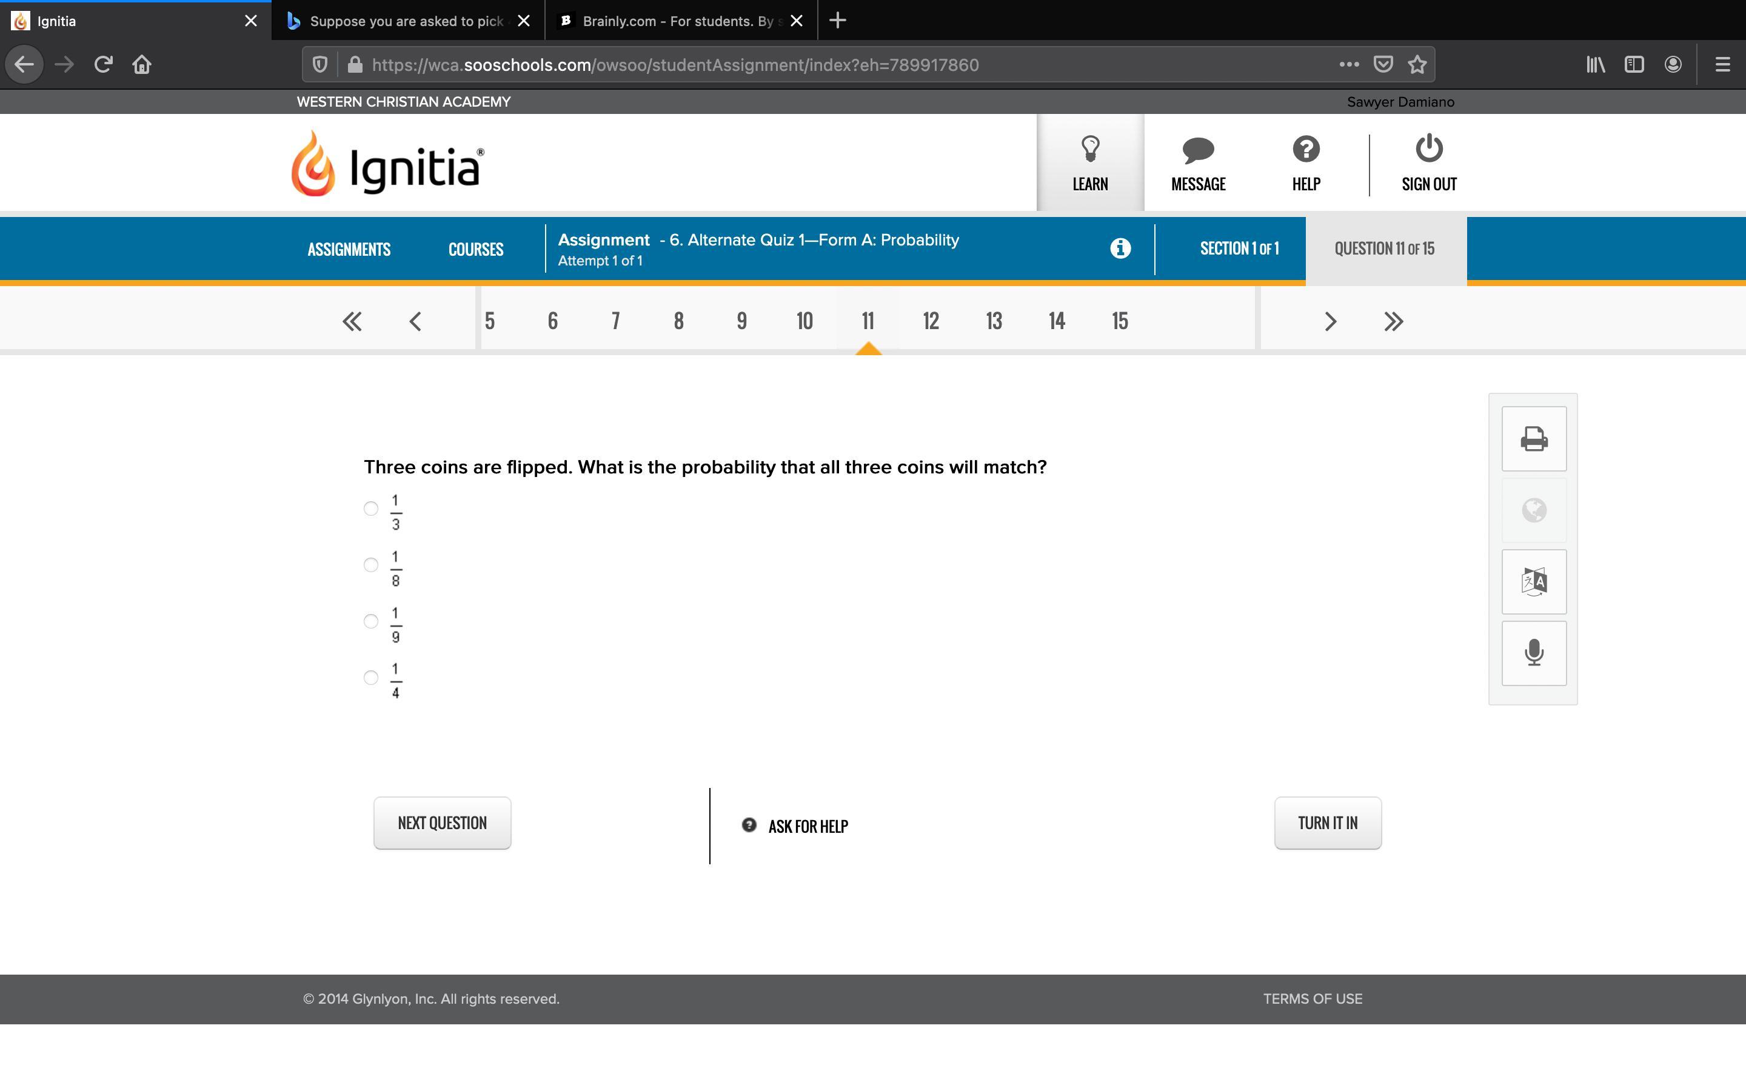Click the Help question mark icon
Screen dimensions: 1746x1091
[1306, 150]
